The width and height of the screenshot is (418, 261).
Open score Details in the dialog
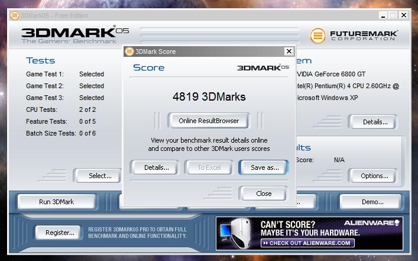click(156, 167)
